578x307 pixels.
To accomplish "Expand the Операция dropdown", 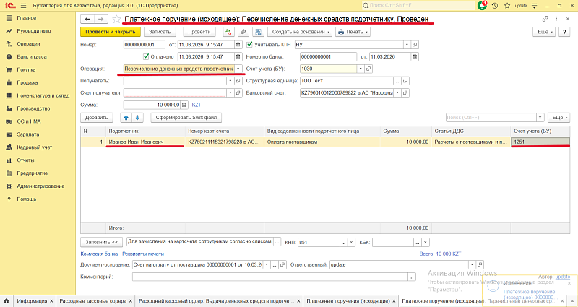I will pos(238,69).
